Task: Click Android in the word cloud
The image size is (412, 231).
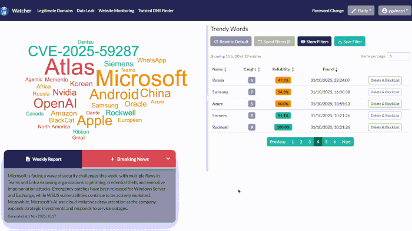Action: (114, 94)
